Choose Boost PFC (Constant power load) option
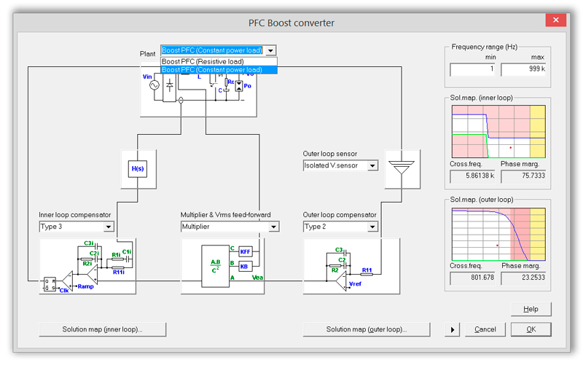 tap(218, 70)
